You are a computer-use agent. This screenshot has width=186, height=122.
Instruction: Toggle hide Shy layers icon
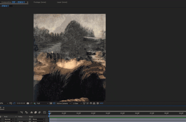32,112
